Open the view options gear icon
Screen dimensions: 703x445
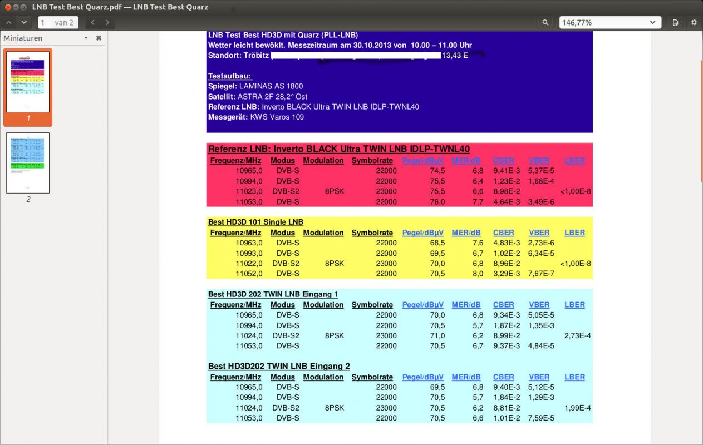pyautogui.click(x=694, y=23)
